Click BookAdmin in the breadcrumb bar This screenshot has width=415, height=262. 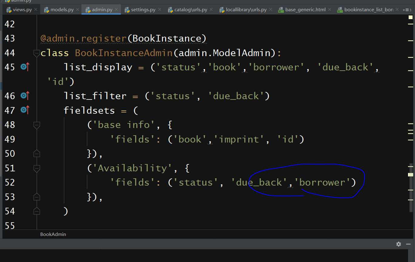pyautogui.click(x=53, y=234)
